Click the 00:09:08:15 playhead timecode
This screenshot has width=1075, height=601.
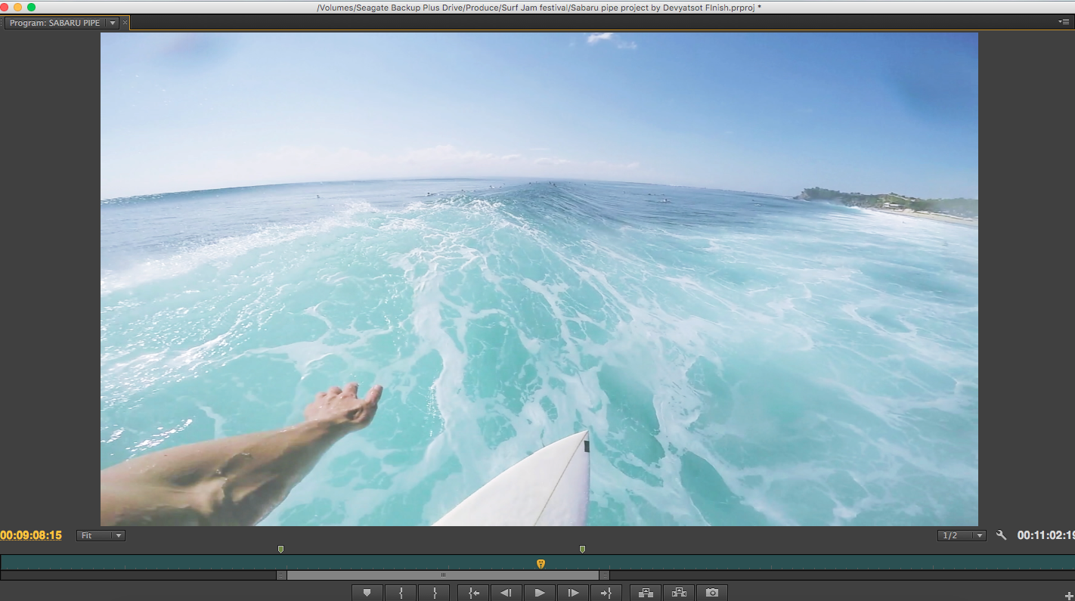pos(31,535)
